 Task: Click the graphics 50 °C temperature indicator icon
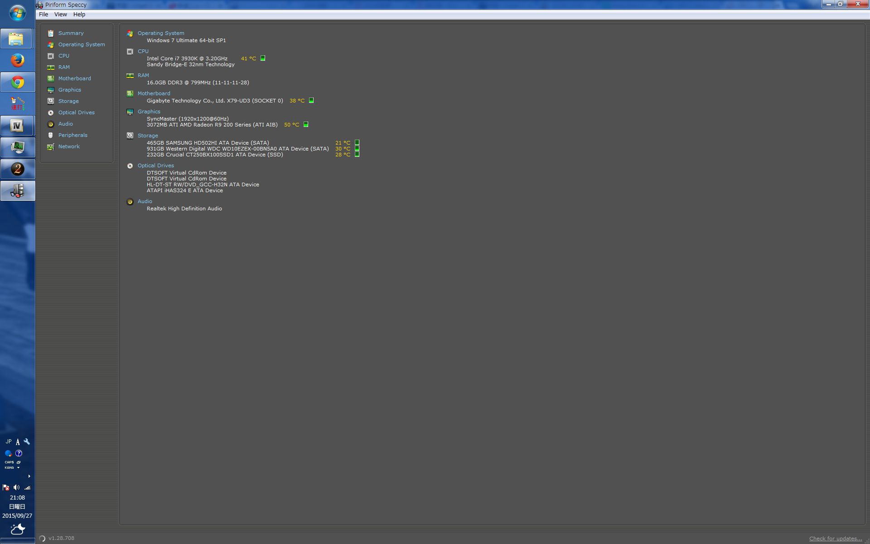point(306,124)
